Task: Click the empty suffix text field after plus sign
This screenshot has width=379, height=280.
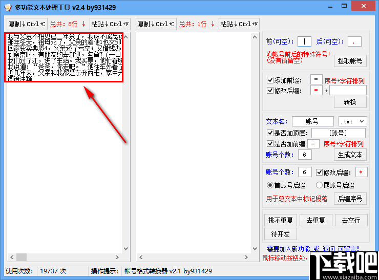Action: click(348, 91)
